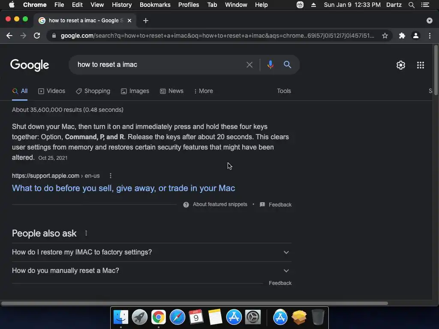Open the result options three-dot next to support.apple.com
This screenshot has height=329, width=439.
pos(111,176)
